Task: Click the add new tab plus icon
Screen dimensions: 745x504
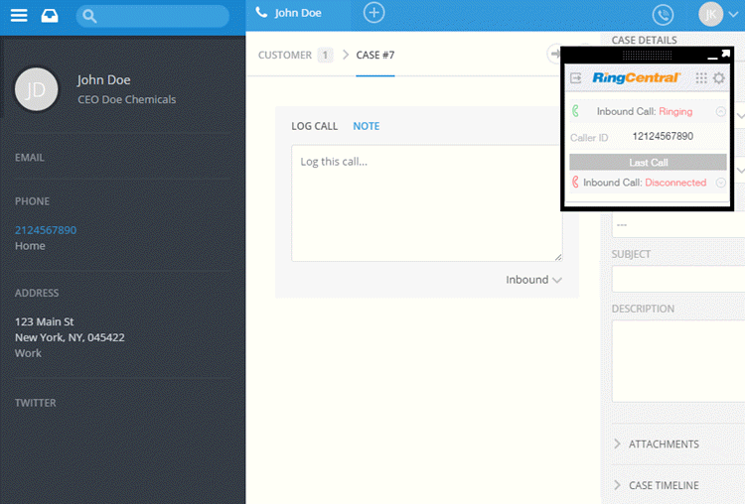Action: [373, 13]
